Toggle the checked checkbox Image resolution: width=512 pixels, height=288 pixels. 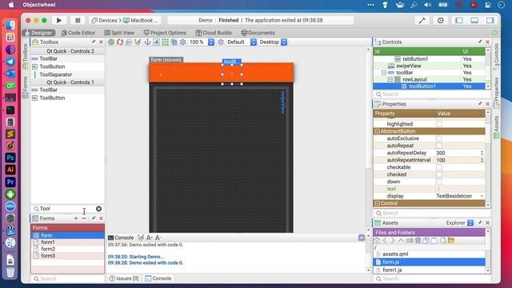click(439, 174)
